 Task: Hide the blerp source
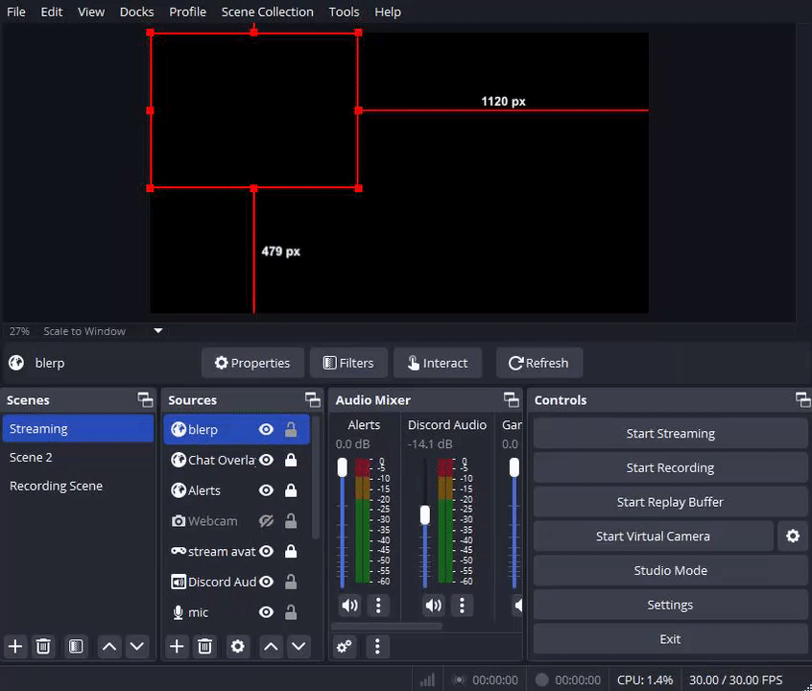click(x=266, y=430)
